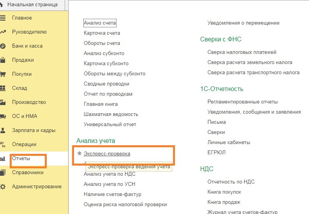Click the Зарплата и кадры person icon
This screenshot has height=214, width=309.
tap(3, 130)
